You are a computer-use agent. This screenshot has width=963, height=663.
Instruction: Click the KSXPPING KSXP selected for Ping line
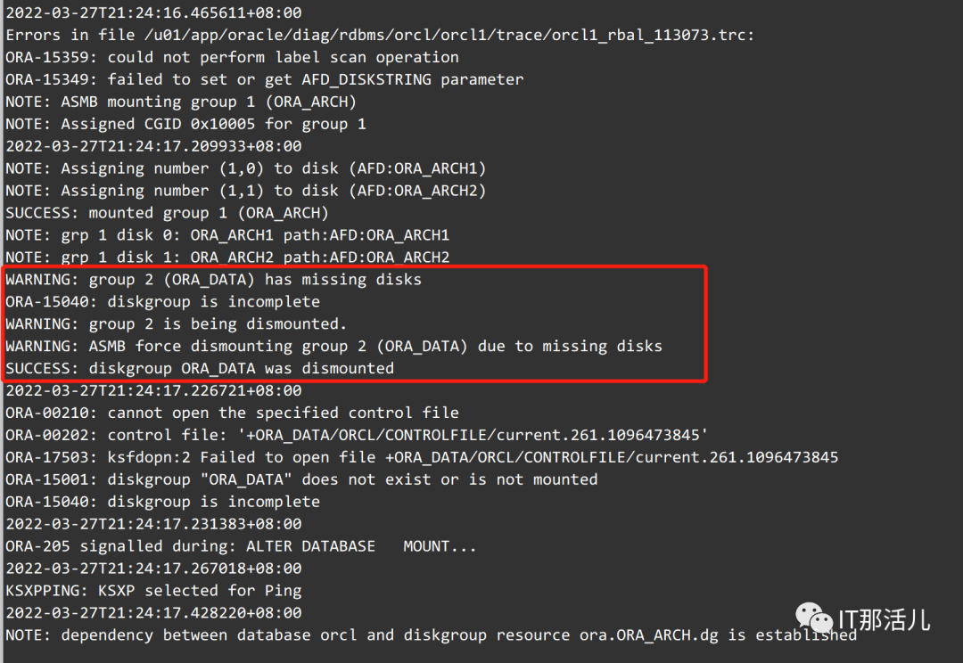[x=153, y=591]
